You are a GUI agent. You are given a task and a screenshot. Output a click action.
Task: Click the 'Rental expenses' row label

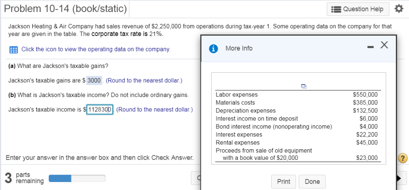tap(238, 142)
